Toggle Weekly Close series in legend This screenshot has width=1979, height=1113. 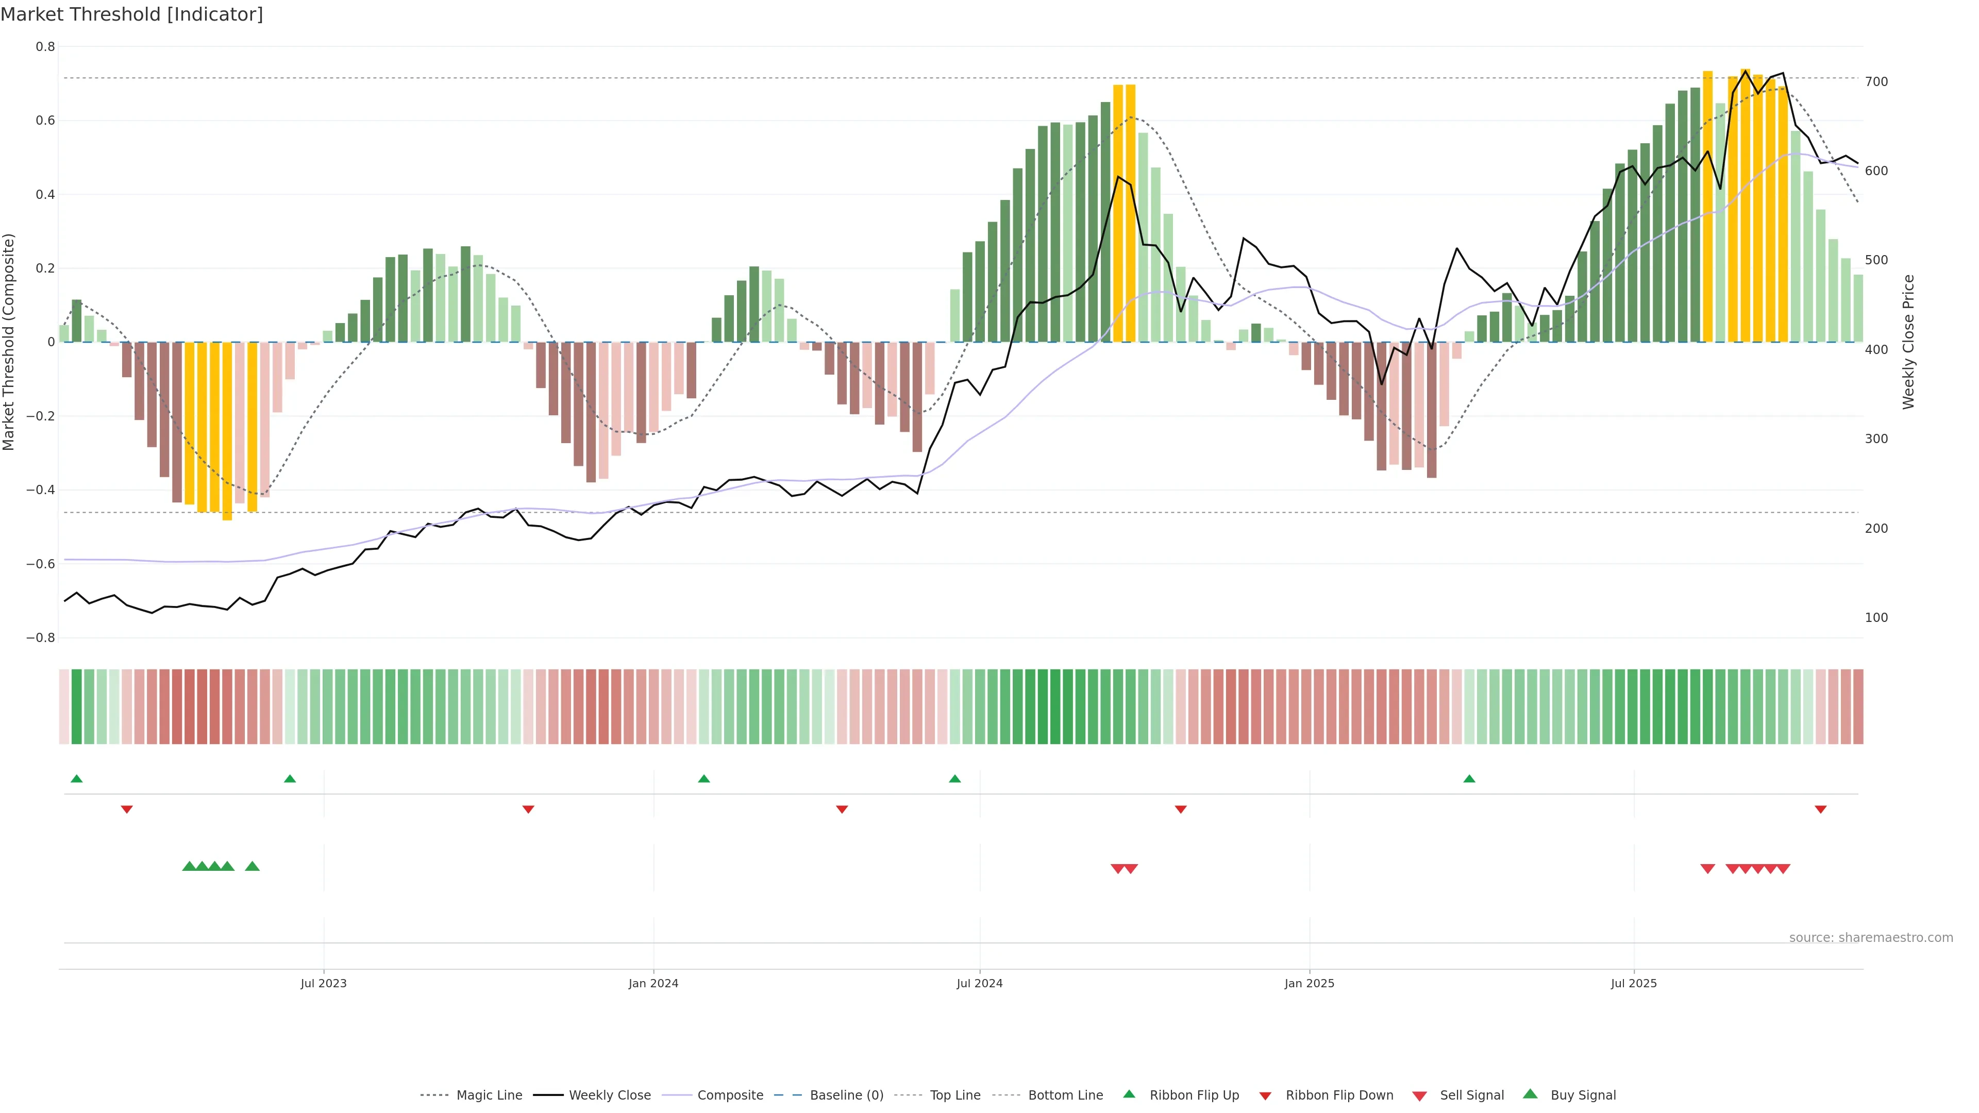(x=609, y=1095)
